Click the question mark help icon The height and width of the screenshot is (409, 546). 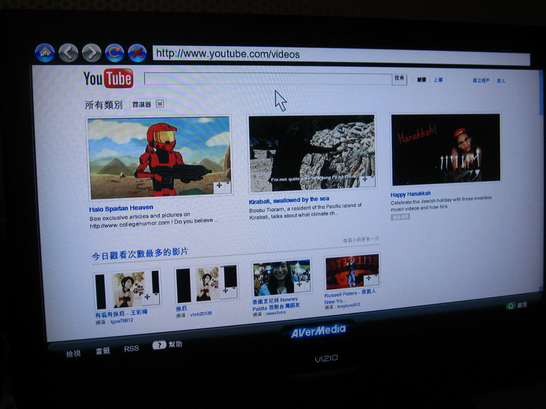(x=159, y=345)
